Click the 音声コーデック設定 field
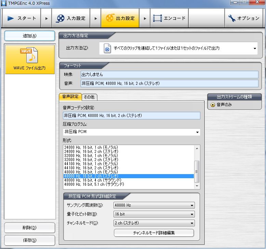 (x=132, y=116)
